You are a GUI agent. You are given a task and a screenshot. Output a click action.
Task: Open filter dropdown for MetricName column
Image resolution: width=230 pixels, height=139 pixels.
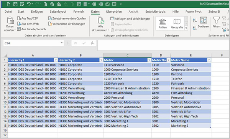point(209,60)
